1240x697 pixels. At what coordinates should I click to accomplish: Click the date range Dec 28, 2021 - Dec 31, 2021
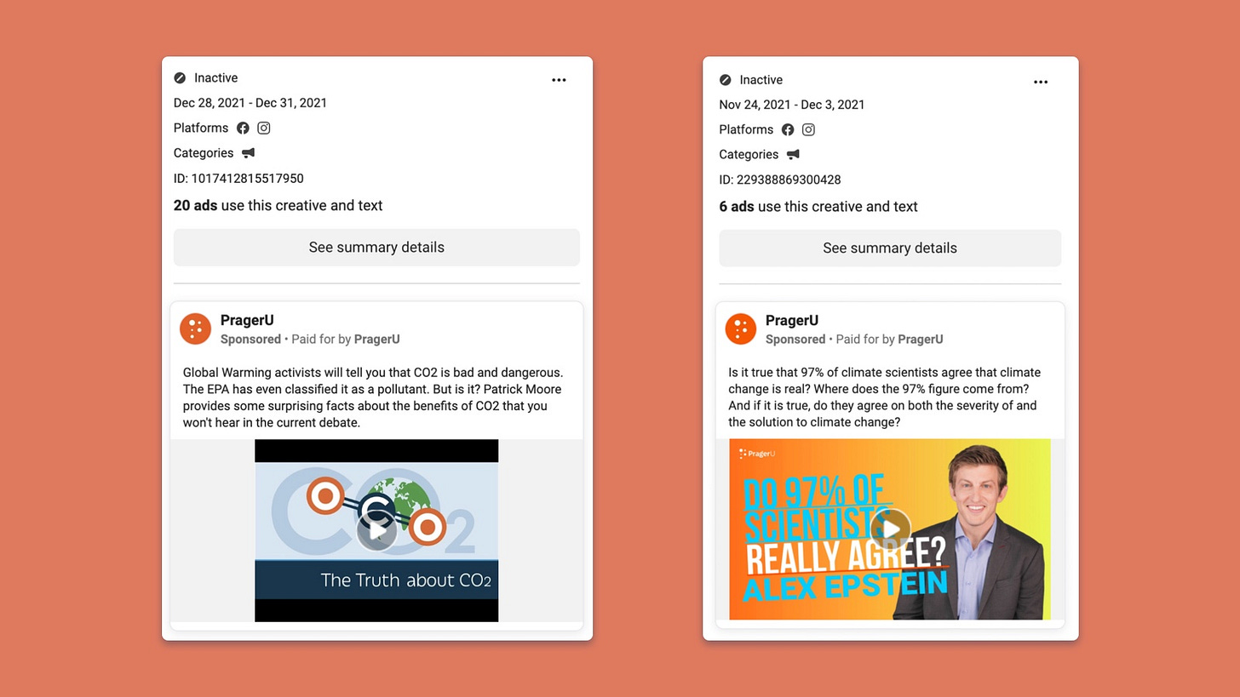250,103
